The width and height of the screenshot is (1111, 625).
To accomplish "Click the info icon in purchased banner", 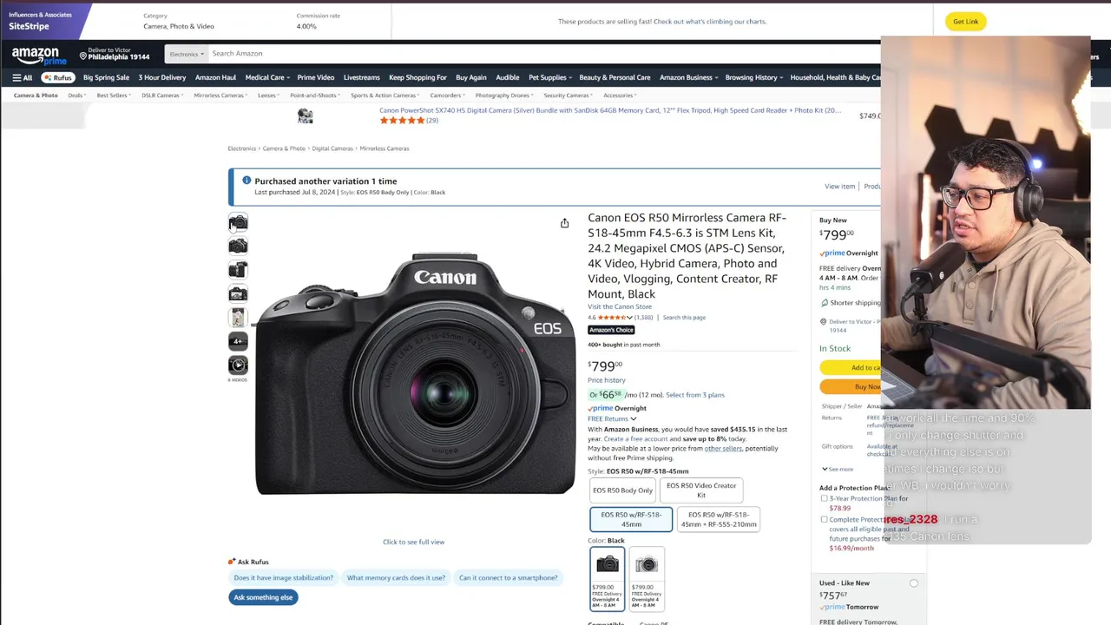I will (x=247, y=181).
